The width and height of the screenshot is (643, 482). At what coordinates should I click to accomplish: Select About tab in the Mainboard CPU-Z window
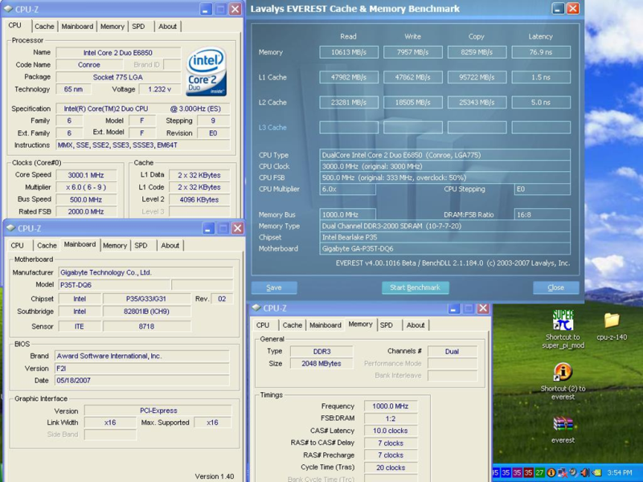(170, 245)
